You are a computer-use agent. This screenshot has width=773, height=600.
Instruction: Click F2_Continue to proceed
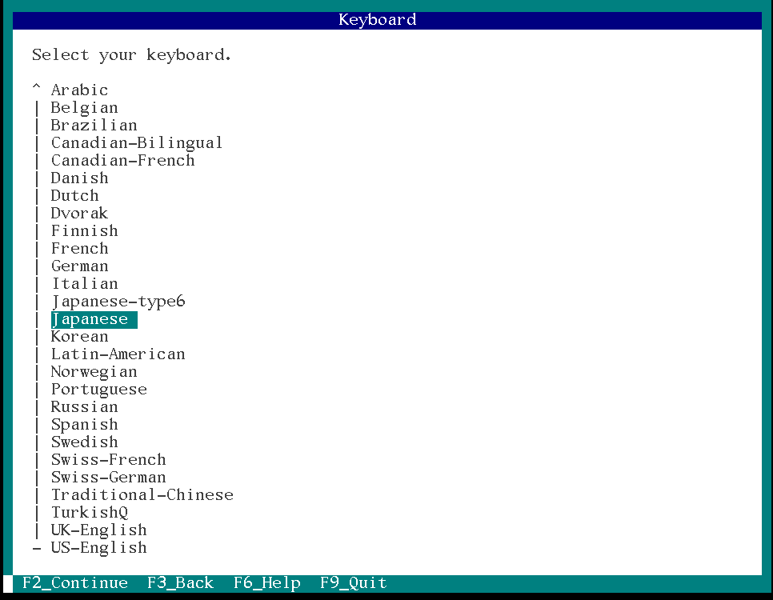point(75,583)
